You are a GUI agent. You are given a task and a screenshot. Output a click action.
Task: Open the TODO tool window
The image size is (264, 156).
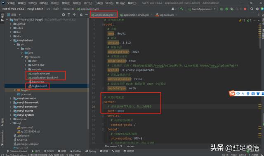(x=49, y=151)
